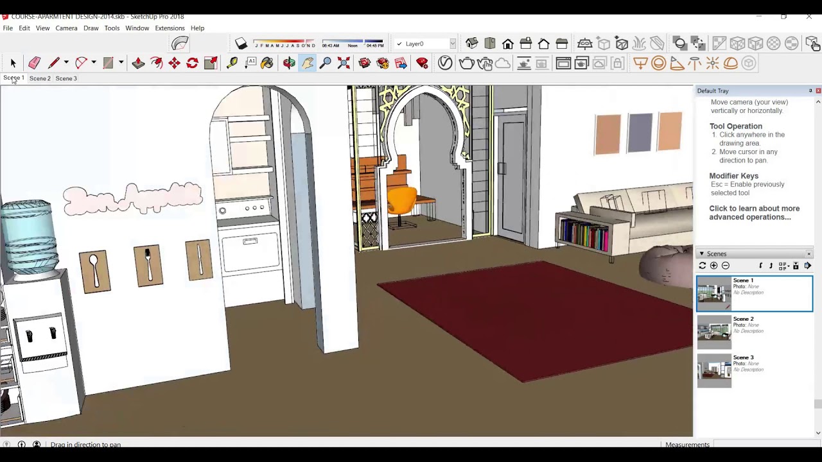Expand the Rectangle shape dropdown arrow

point(121,63)
